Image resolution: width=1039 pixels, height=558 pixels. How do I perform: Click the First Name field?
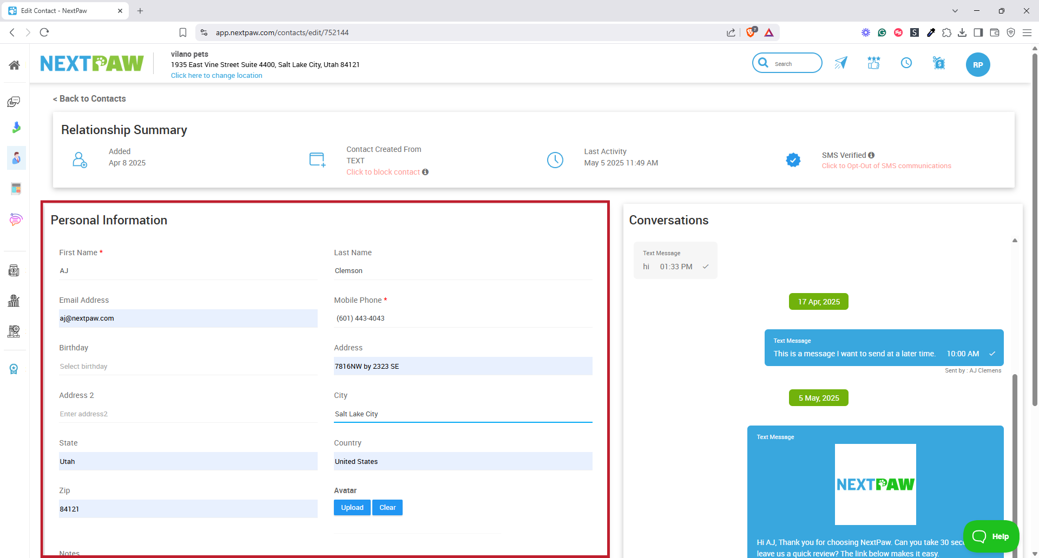click(188, 271)
